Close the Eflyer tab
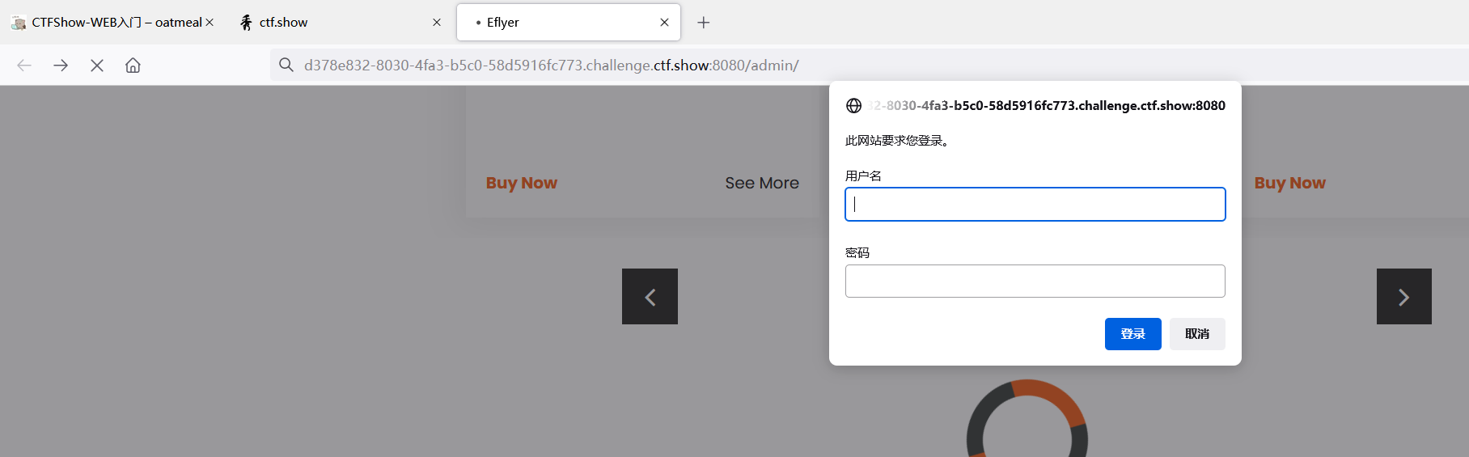This screenshot has height=457, width=1469. point(664,23)
